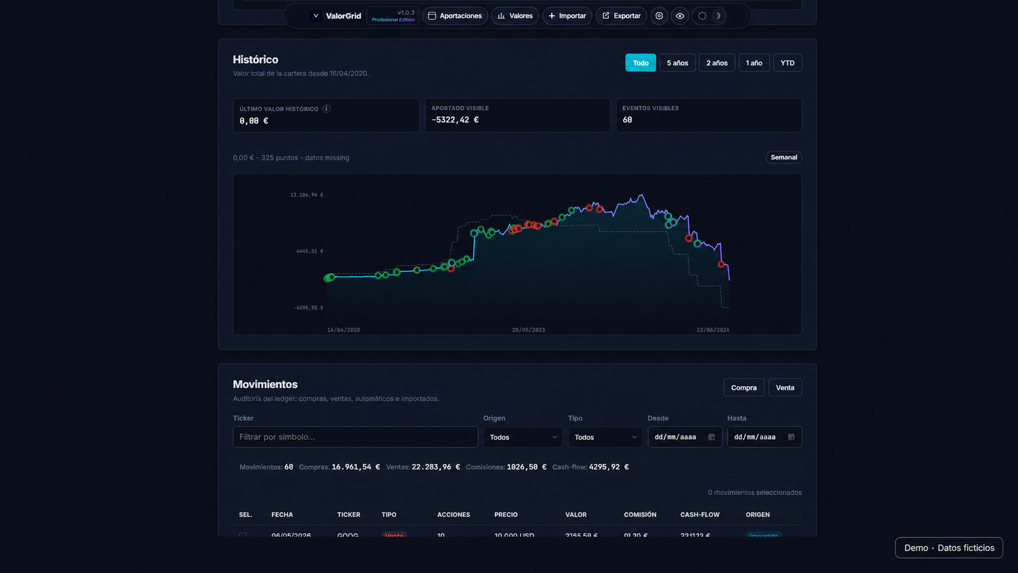Select the 1 año time range
Image resolution: width=1018 pixels, height=573 pixels.
tap(754, 63)
